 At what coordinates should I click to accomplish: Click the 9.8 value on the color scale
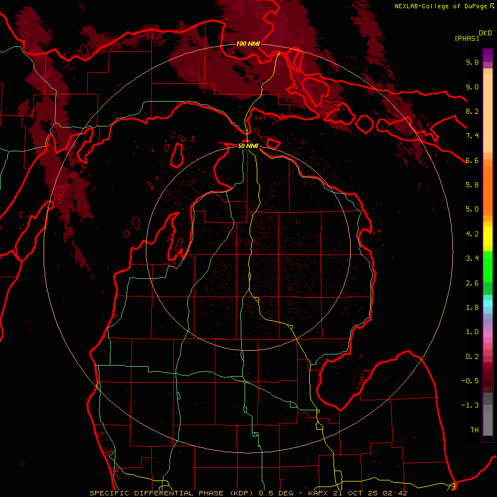(x=472, y=62)
